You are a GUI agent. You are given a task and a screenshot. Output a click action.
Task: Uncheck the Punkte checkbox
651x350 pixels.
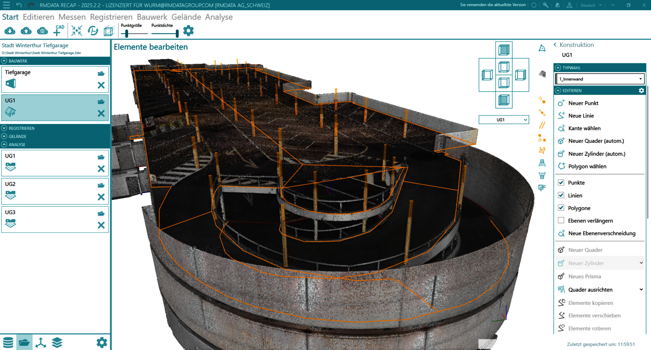[561, 183]
